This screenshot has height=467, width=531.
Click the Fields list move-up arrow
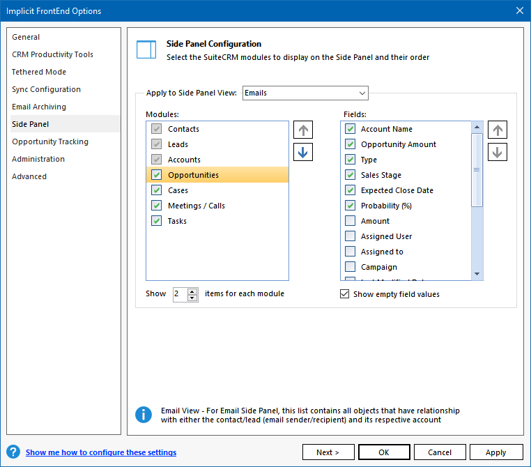497,130
